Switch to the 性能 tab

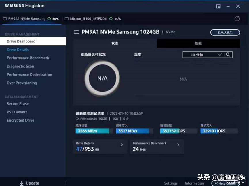point(198,43)
